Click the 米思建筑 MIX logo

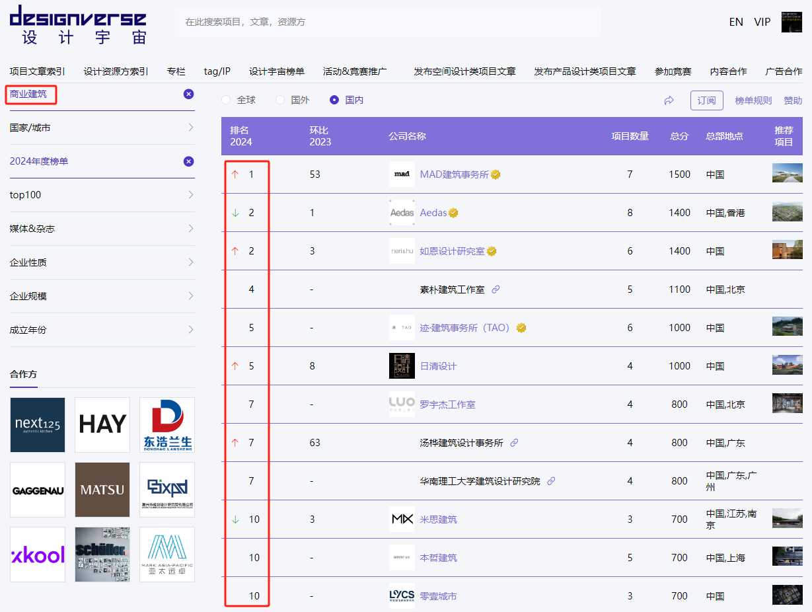402,519
